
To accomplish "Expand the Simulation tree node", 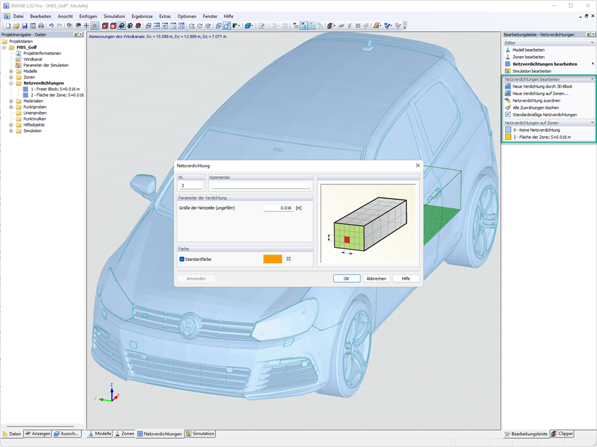I will (11, 131).
